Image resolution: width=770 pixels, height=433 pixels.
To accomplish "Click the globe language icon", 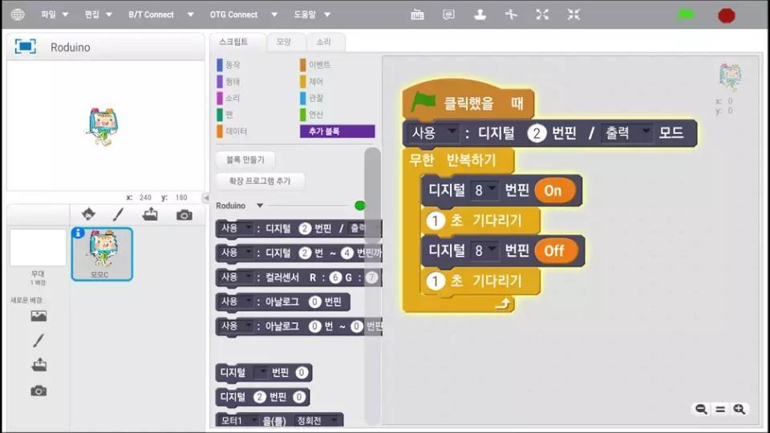I will coord(18,14).
